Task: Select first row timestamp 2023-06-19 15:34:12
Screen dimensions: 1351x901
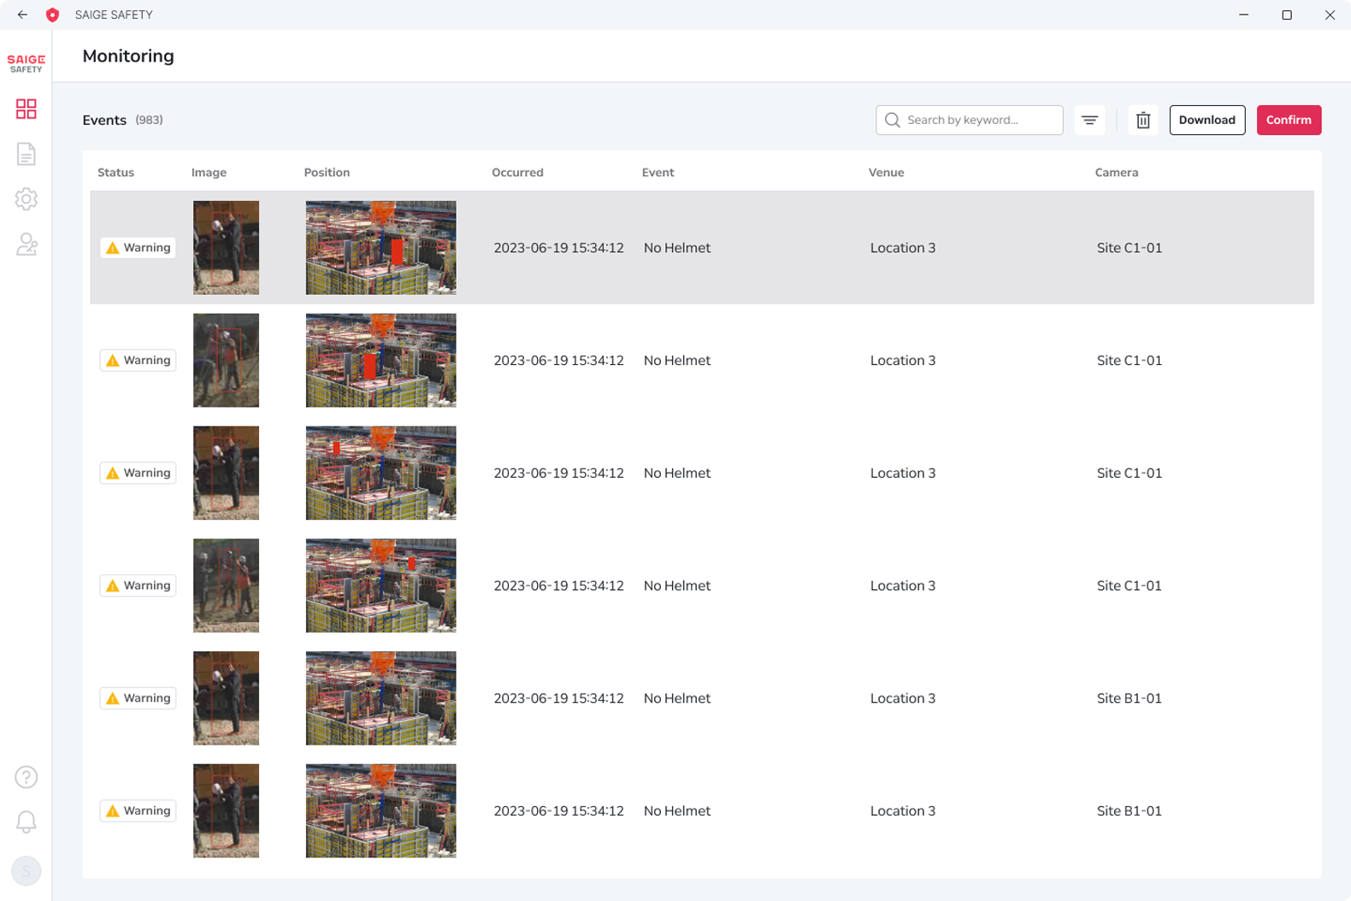Action: [x=558, y=248]
